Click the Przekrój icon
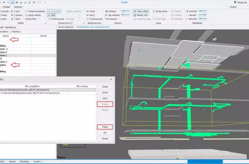The height and width of the screenshot is (164, 249). coord(172,15)
